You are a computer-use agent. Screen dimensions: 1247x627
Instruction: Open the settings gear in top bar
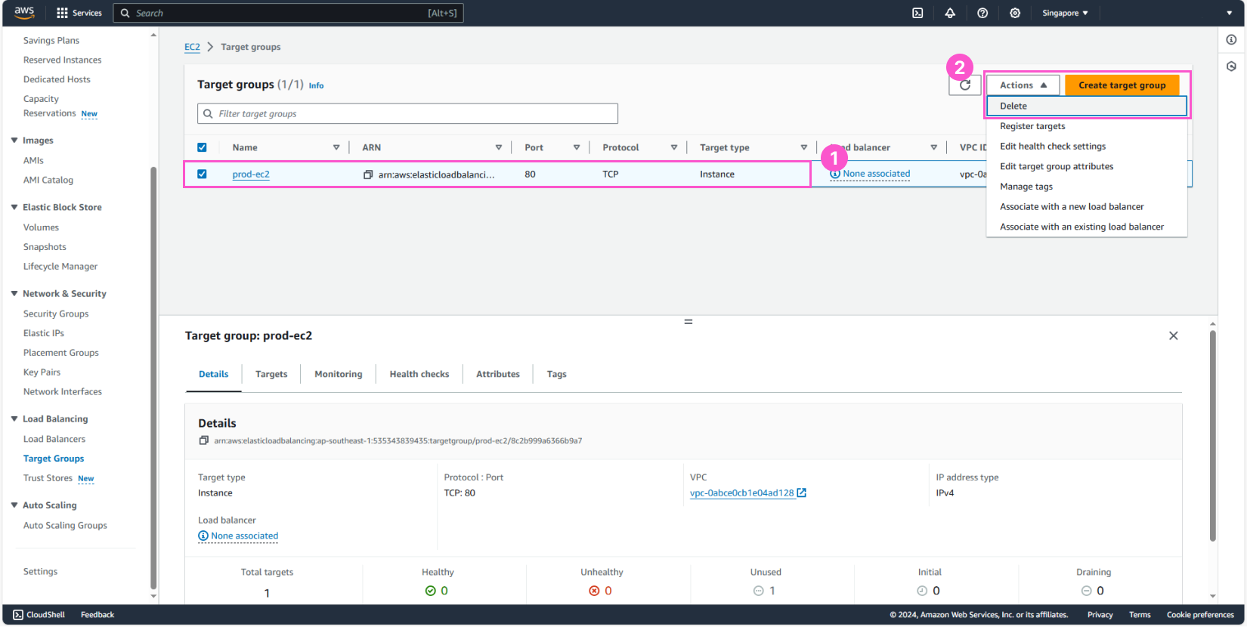1015,13
